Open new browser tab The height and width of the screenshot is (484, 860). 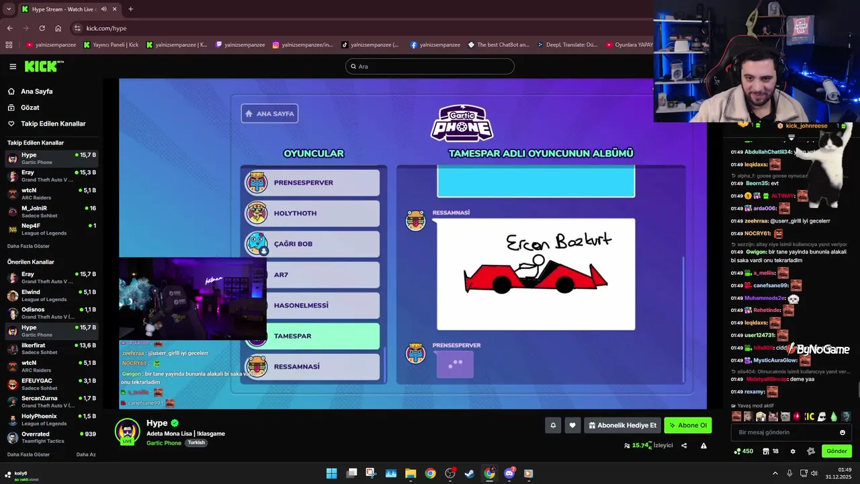click(x=130, y=9)
